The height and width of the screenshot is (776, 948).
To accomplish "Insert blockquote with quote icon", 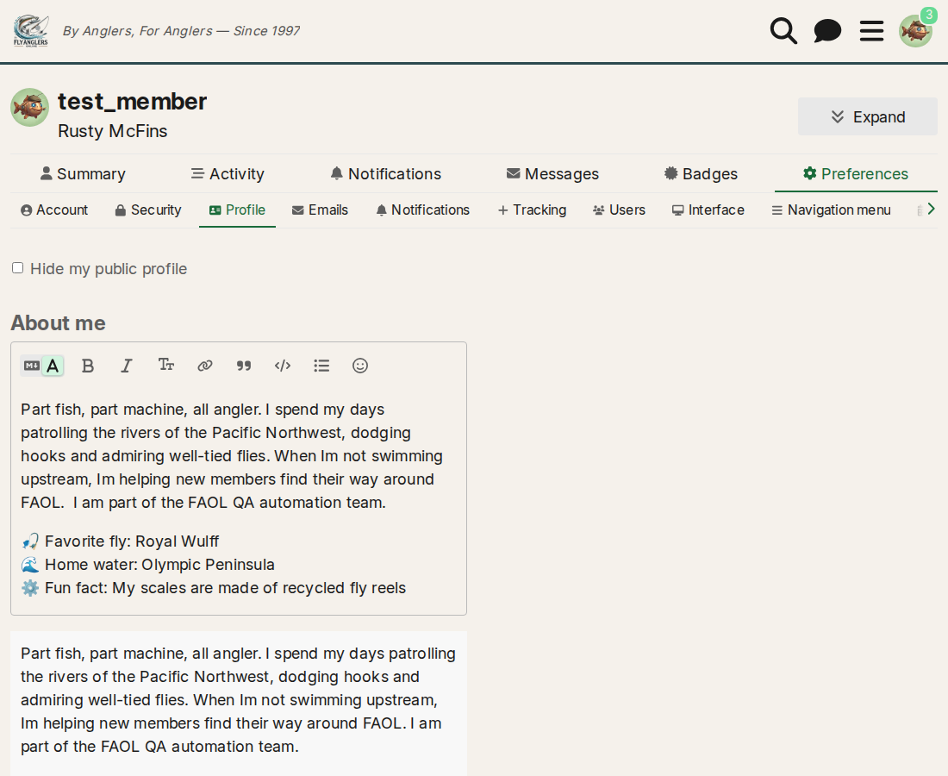I will (244, 366).
